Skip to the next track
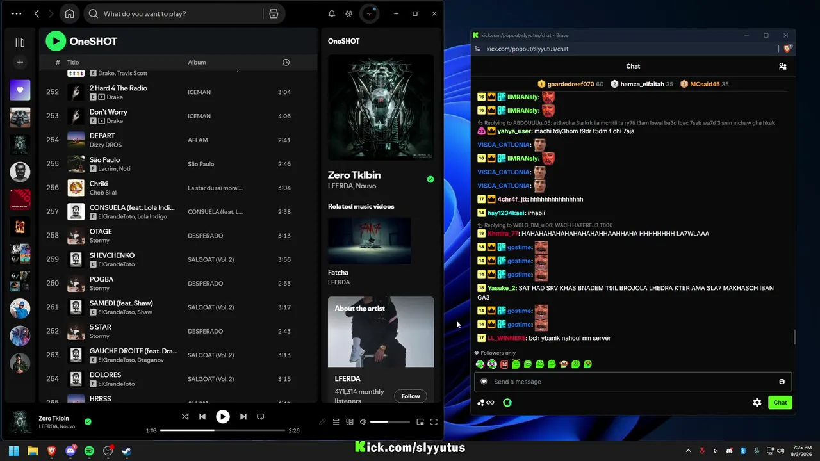 point(243,417)
